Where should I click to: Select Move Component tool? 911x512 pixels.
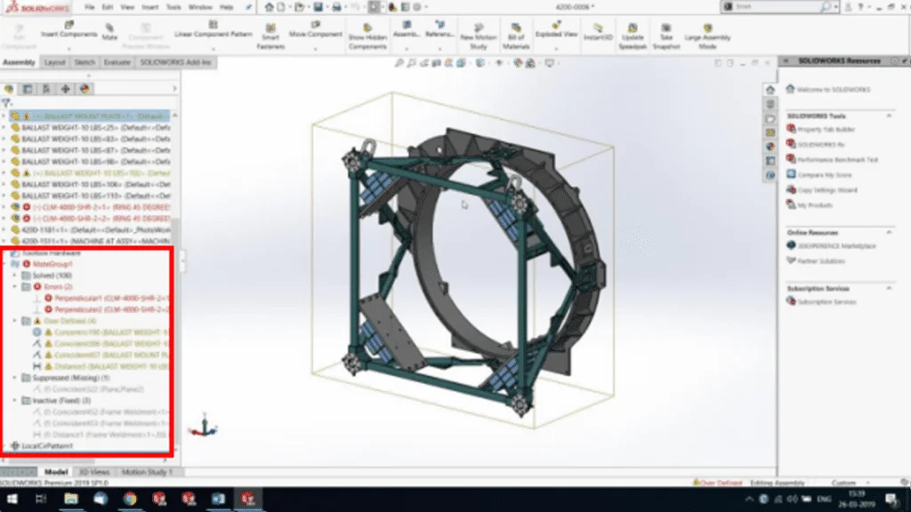pyautogui.click(x=316, y=29)
